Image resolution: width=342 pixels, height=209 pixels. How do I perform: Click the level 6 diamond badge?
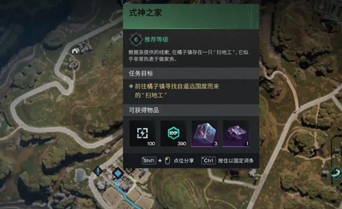(136, 40)
